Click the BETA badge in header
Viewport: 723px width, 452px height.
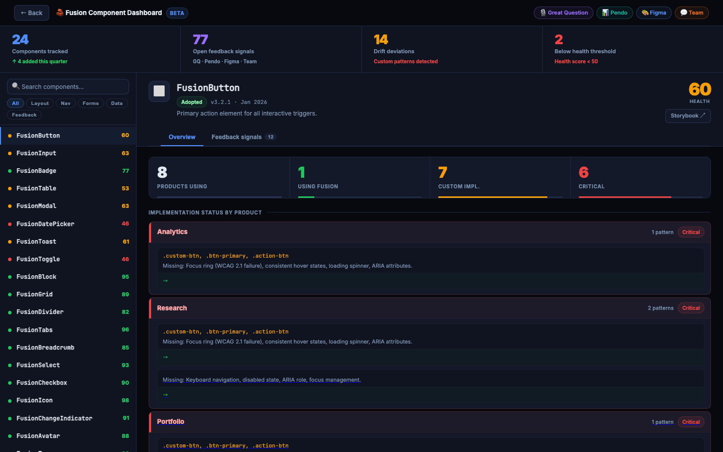click(177, 13)
